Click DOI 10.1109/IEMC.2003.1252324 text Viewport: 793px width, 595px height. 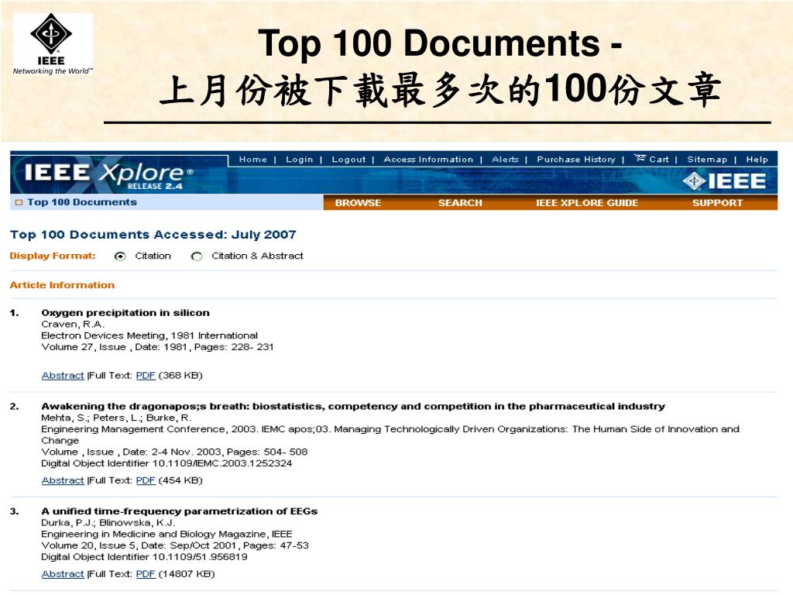click(x=167, y=463)
